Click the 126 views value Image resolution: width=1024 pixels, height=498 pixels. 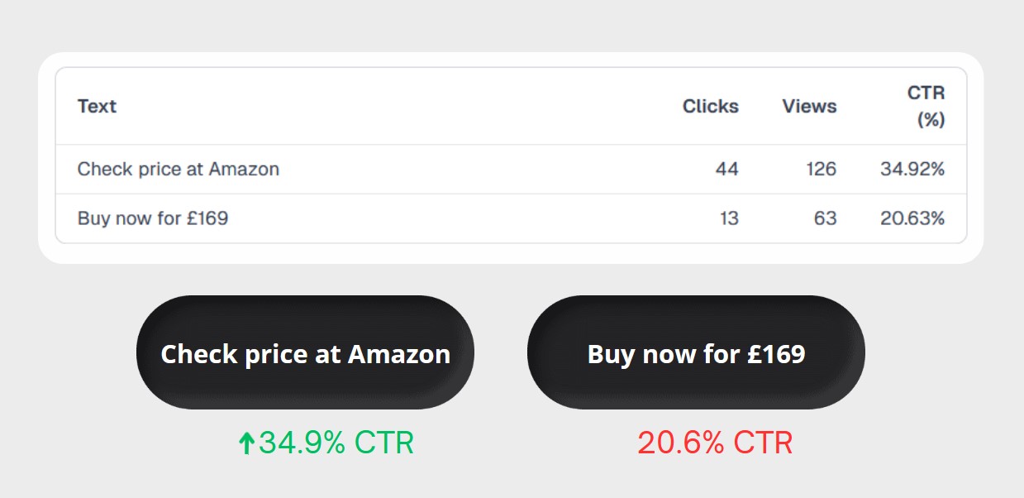822,170
